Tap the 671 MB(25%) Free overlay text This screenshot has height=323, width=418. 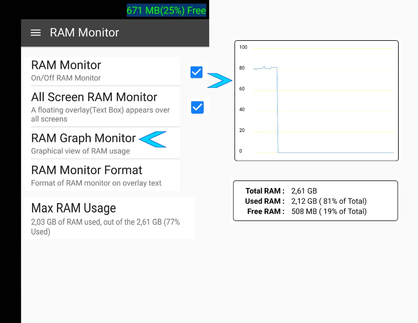pyautogui.click(x=166, y=11)
